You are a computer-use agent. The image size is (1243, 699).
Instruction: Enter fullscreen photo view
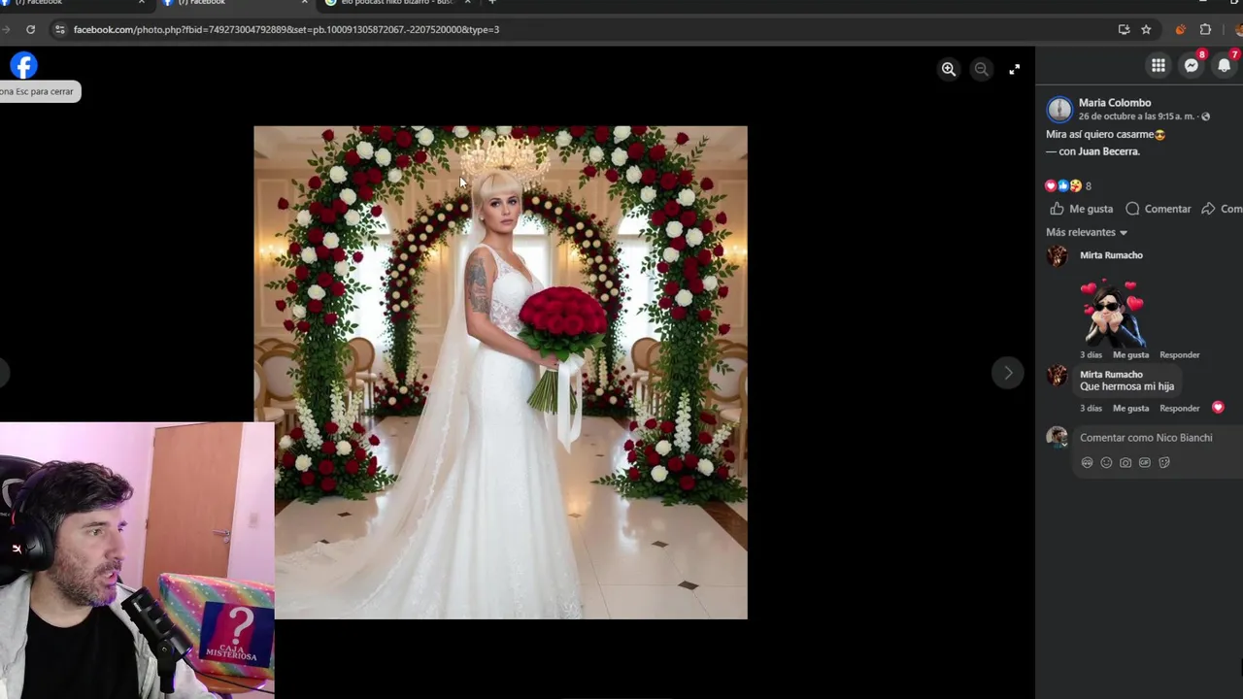(x=1014, y=69)
